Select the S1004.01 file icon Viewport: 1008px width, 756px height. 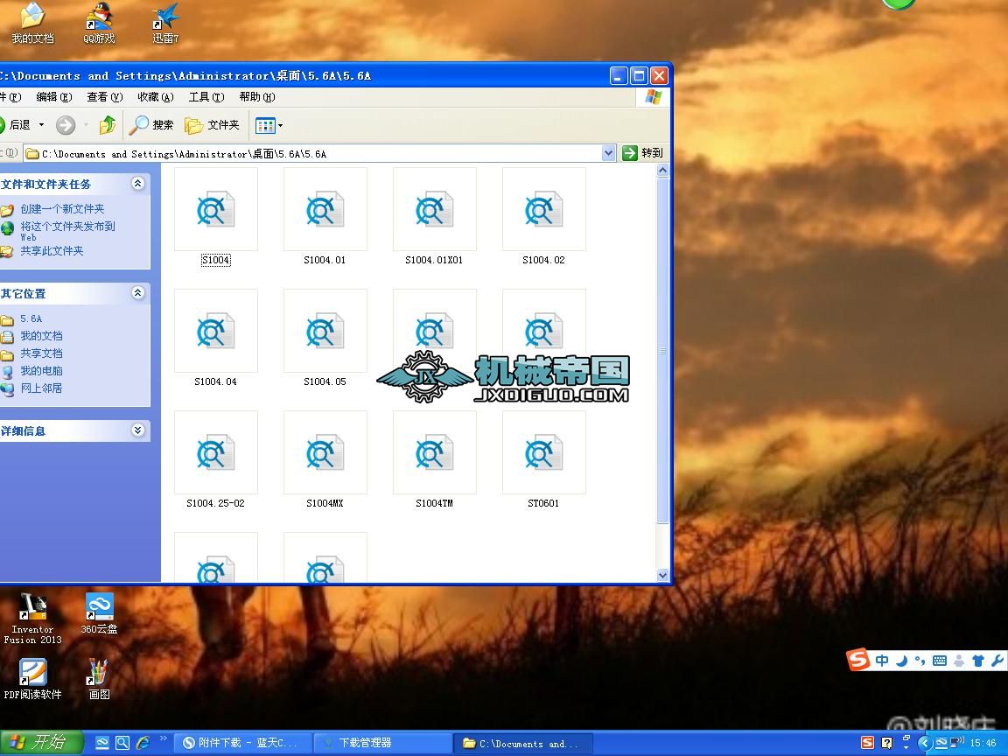325,210
